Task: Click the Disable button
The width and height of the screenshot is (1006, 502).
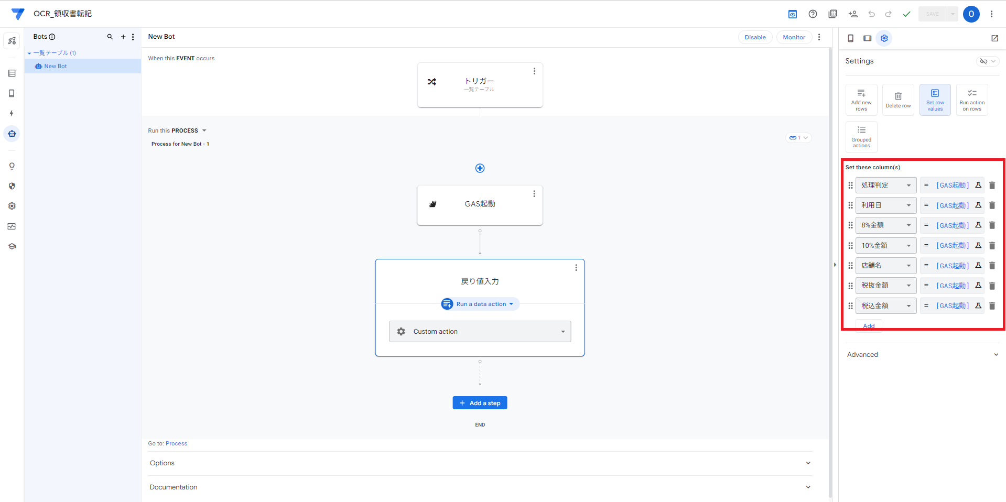Action: (x=755, y=37)
